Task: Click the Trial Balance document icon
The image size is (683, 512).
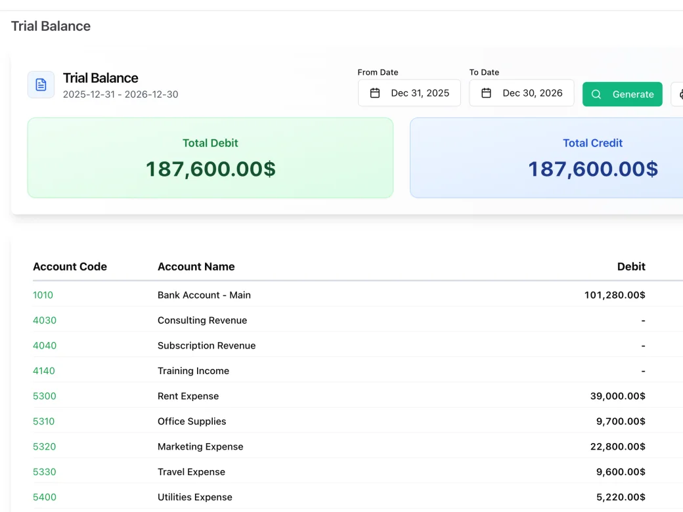Action: tap(41, 85)
